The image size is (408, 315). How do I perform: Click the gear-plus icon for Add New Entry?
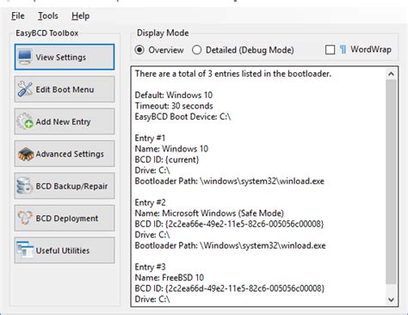[x=25, y=121]
